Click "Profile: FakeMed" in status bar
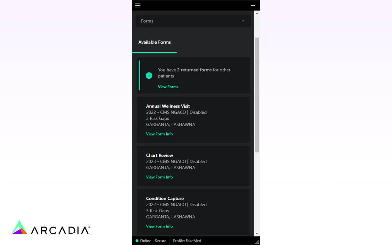 tap(187, 241)
